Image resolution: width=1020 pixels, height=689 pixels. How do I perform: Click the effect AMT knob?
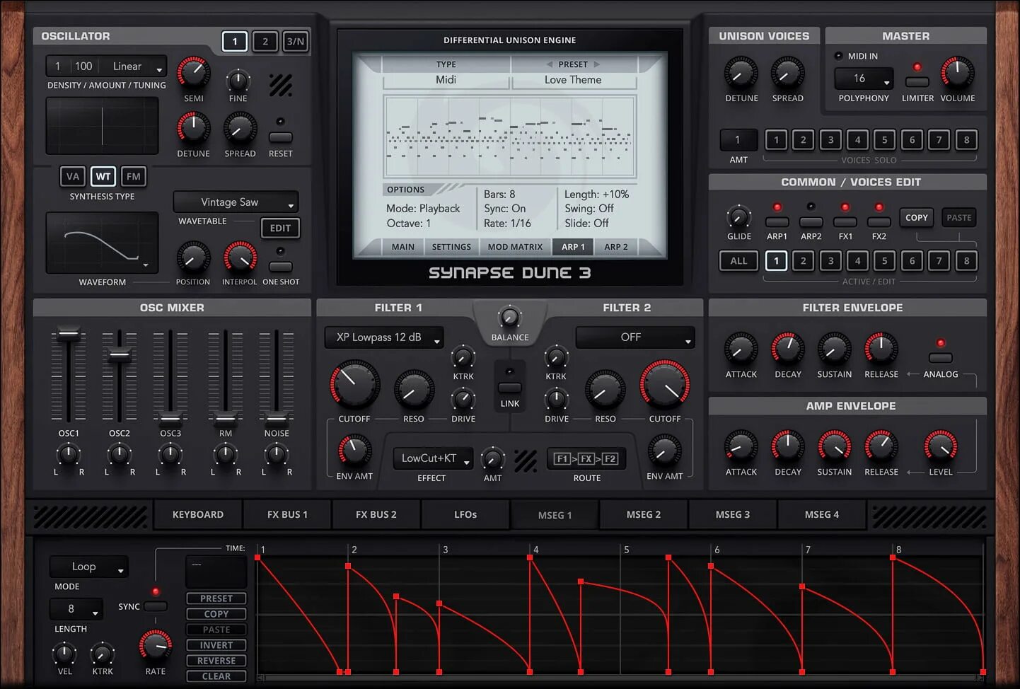tap(492, 458)
